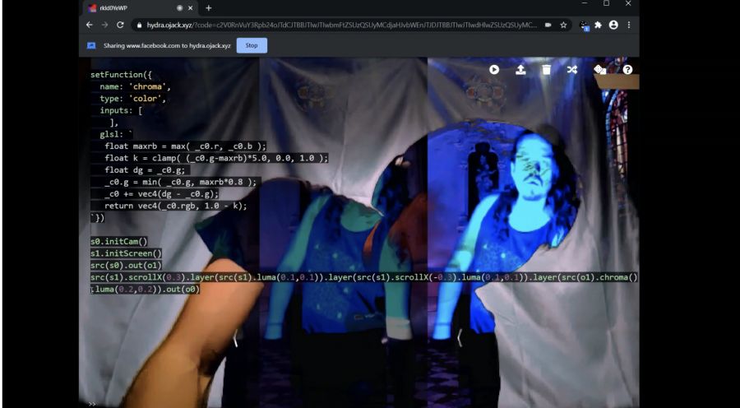The width and height of the screenshot is (740, 408).
Task: Open the Chrome three-dot menu
Action: click(x=629, y=25)
